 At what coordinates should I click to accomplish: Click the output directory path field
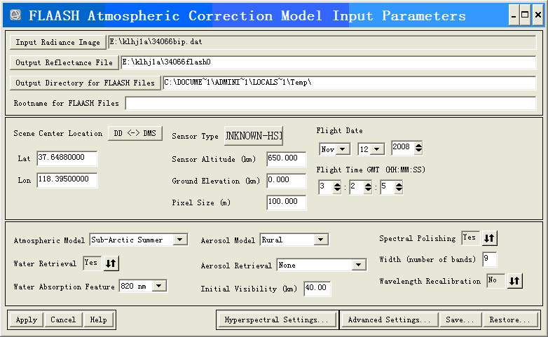349,83
